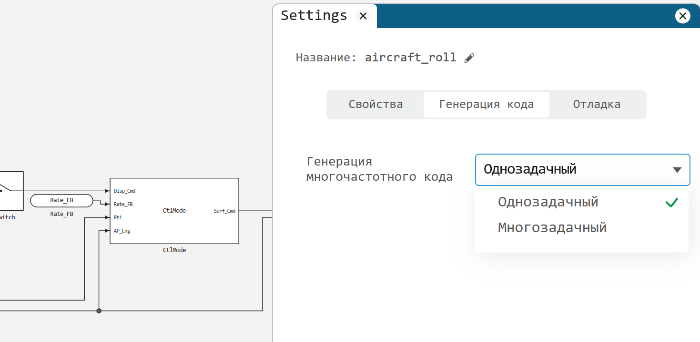Click the Генерация многочастотного кода label

click(x=379, y=169)
